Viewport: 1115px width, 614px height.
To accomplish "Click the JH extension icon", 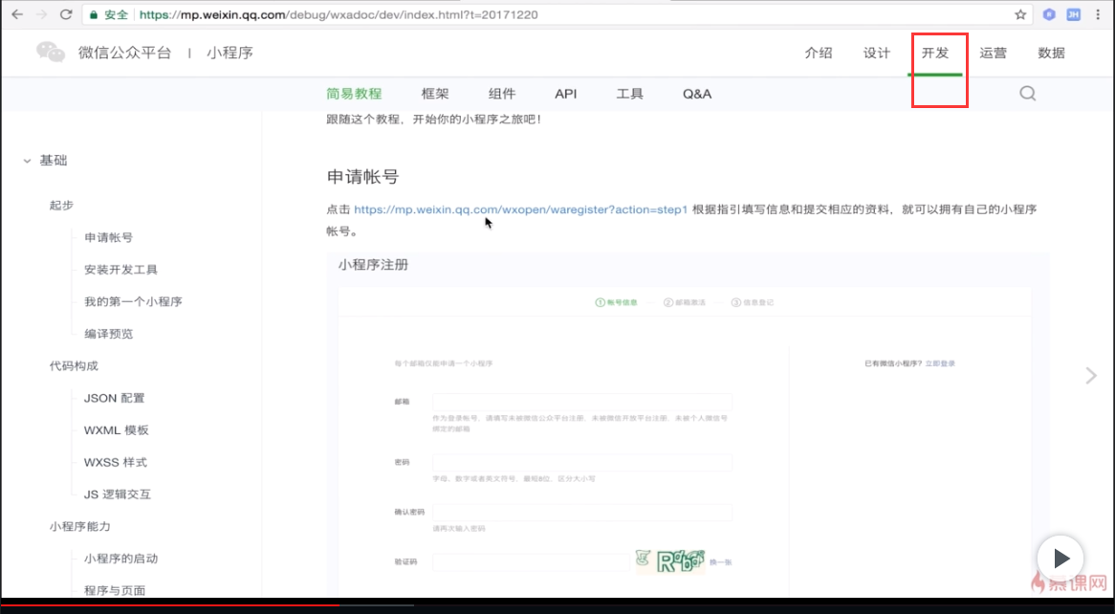I will click(x=1073, y=14).
